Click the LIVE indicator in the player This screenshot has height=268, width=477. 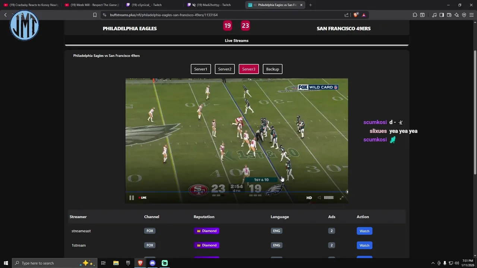click(x=143, y=198)
